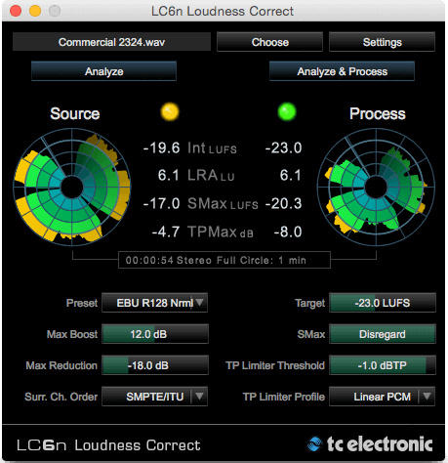Image resolution: width=448 pixels, height=463 pixels.
Task: Click the process SMax value -20.3
Action: click(x=283, y=204)
